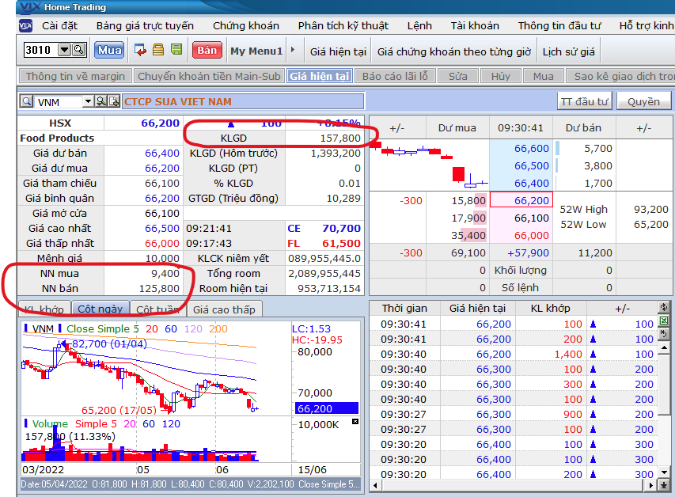The image size is (675, 497).
Task: Click the blue Mua buy button
Action: pos(109,50)
